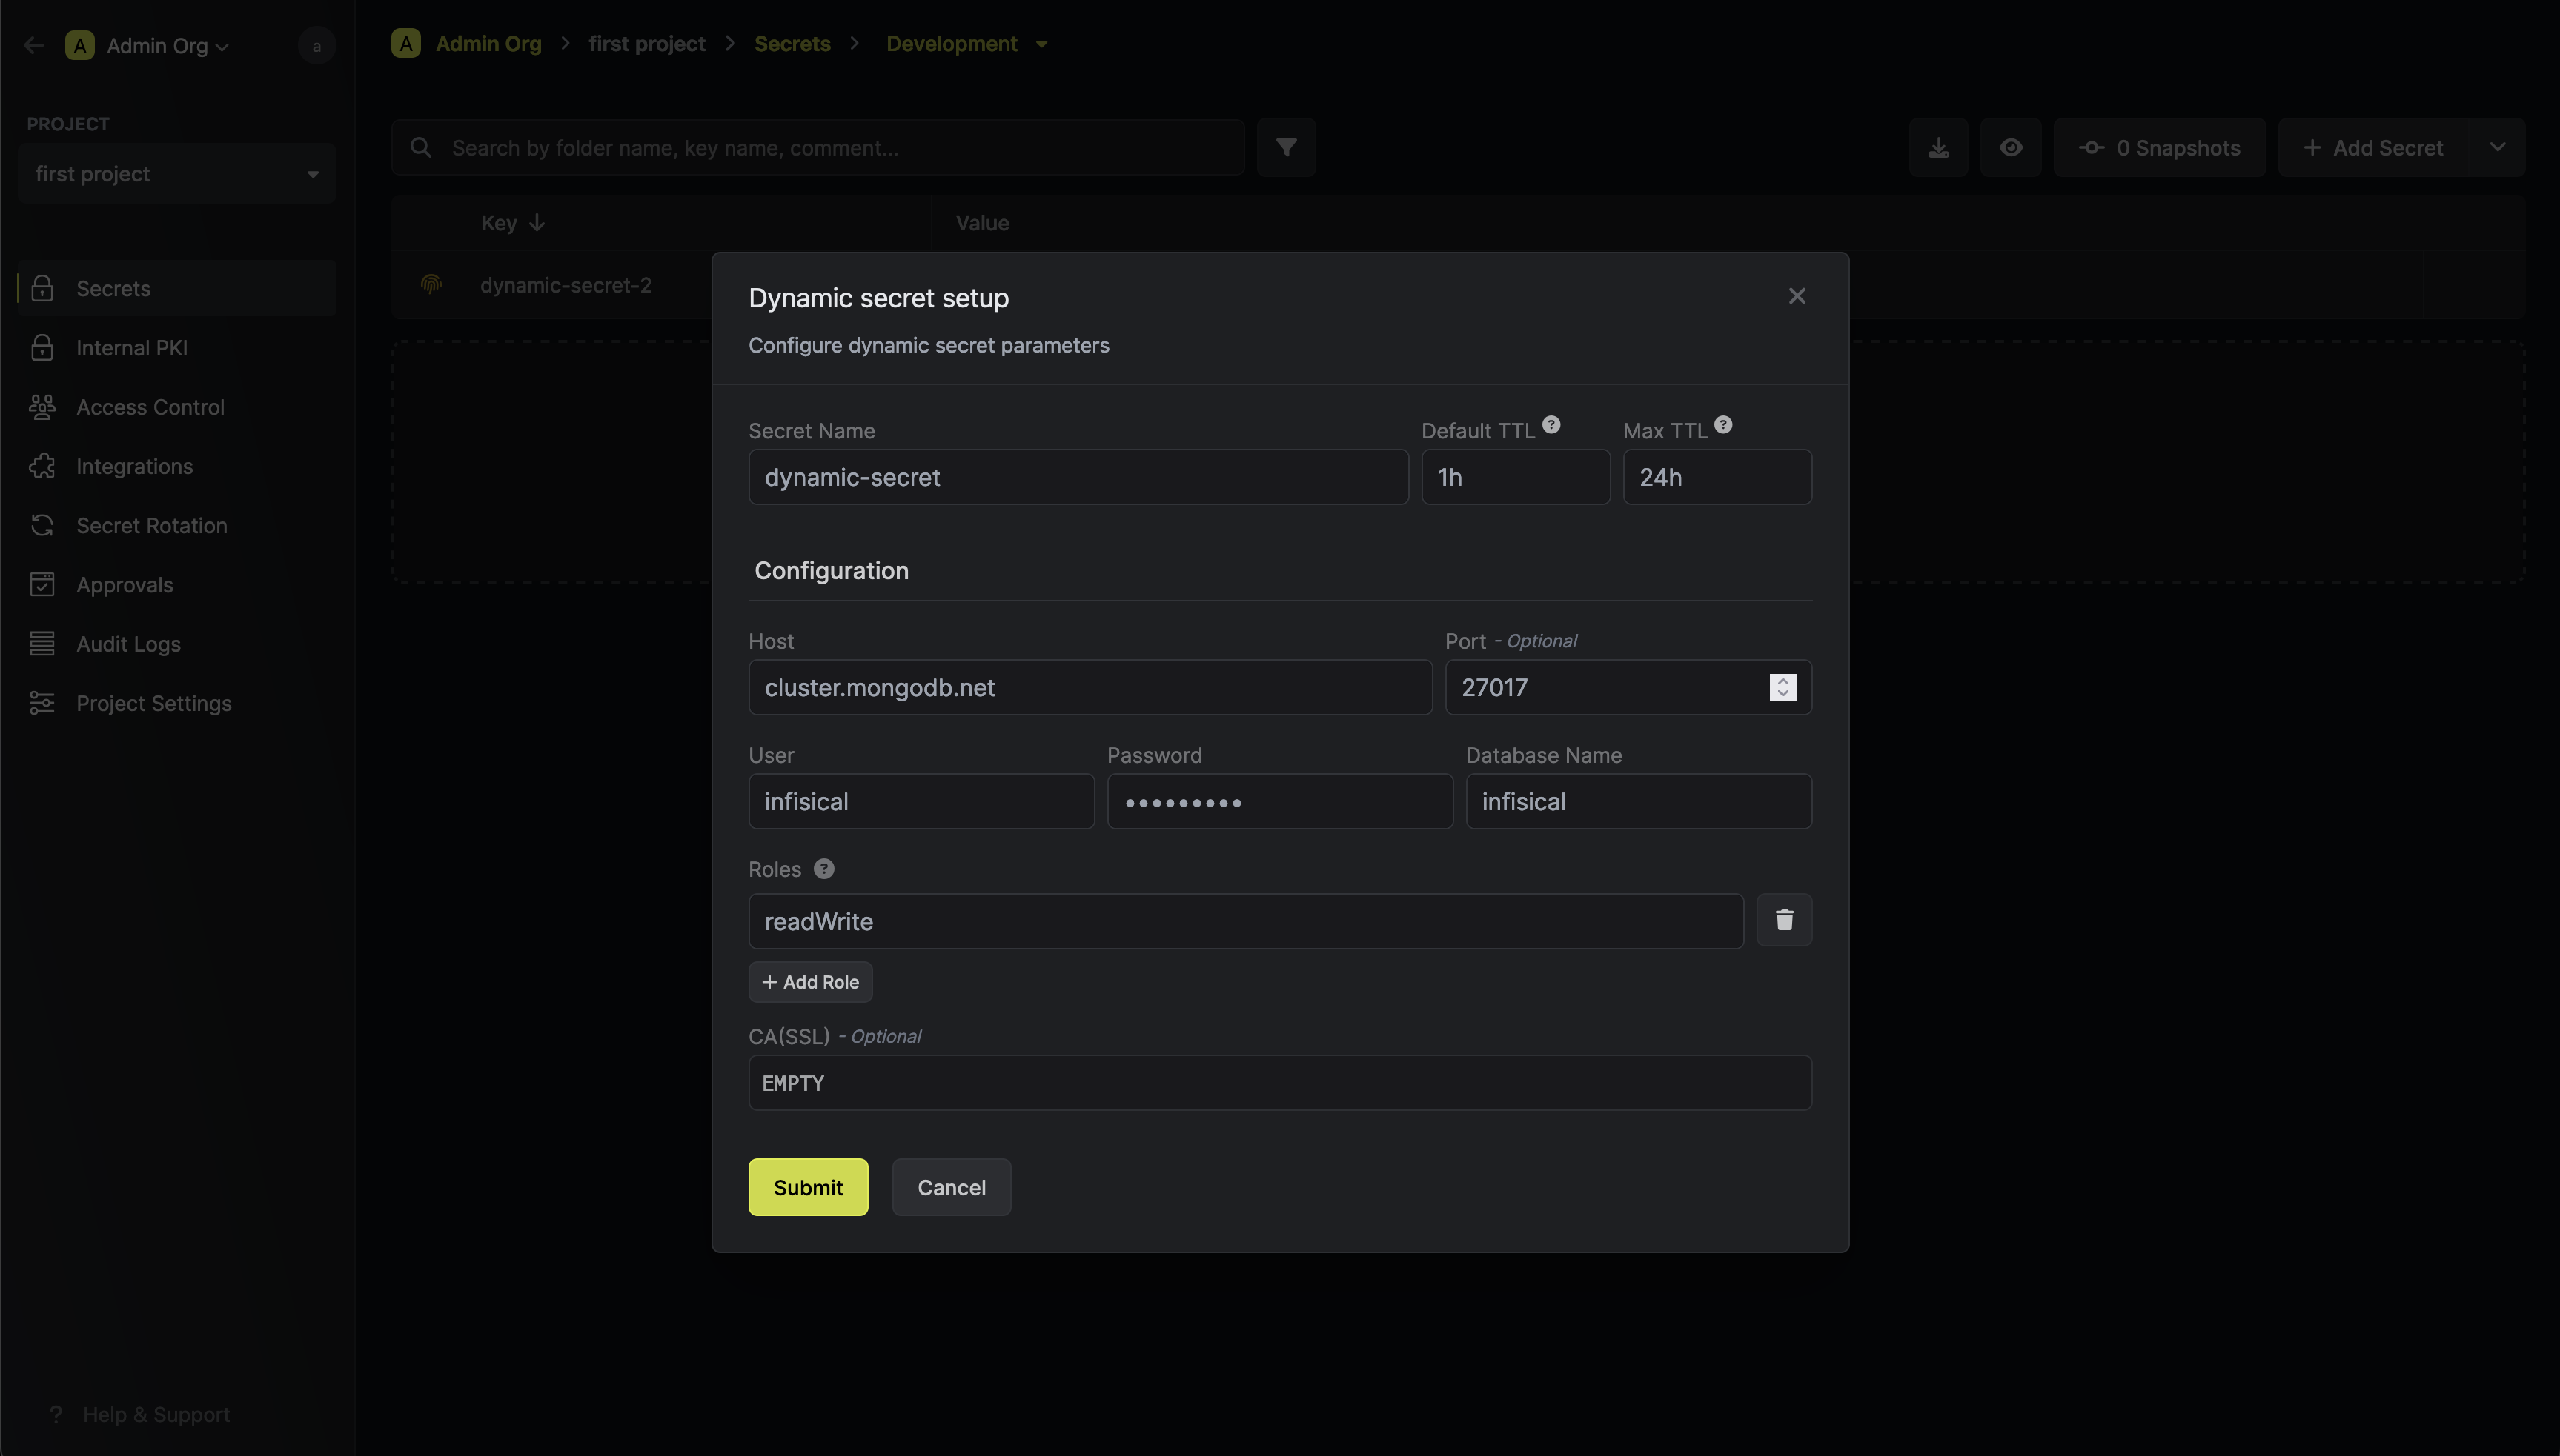Screen dimensions: 2560x1456
Task: Open Audit Logs in the sidebar
Action: click(176, 644)
